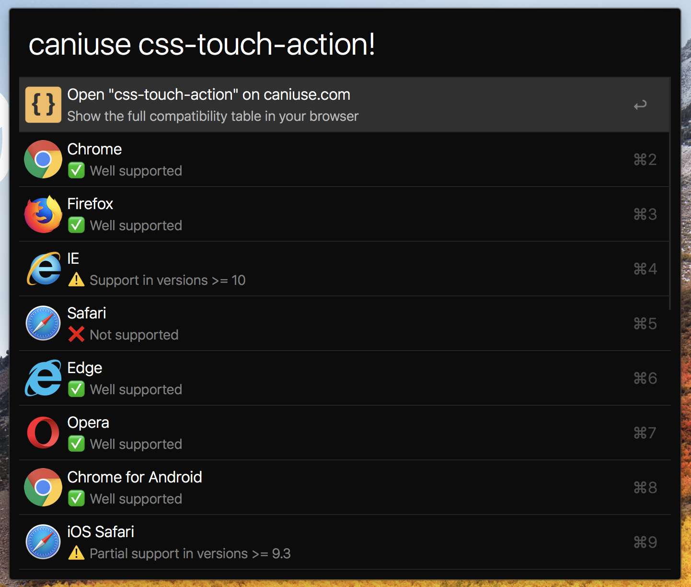Viewport: 691px width, 587px height.
Task: Click the curly braces caniuse icon
Action: (x=43, y=105)
